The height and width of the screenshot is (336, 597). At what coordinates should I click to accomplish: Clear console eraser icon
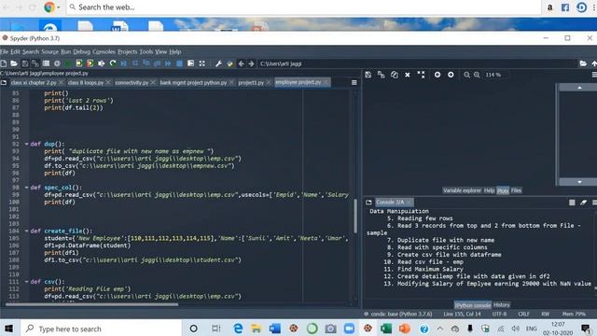click(583, 203)
